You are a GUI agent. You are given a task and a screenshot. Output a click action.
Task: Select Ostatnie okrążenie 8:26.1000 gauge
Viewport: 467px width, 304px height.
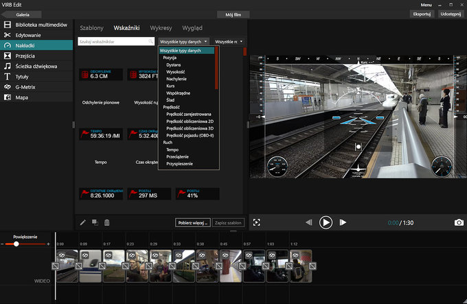[x=101, y=194]
